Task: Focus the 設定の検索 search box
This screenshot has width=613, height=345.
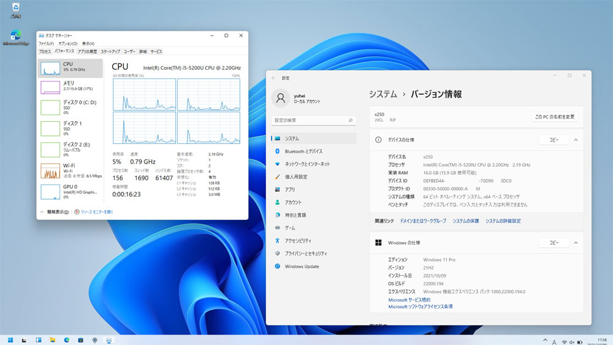Action: [313, 120]
